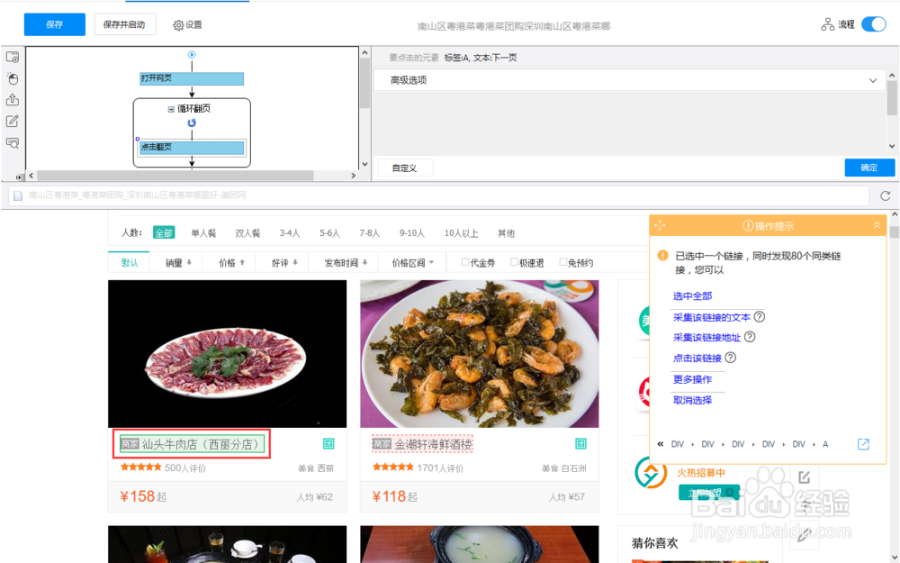Click the loop refresh icon in 循环翻页
The image size is (900, 563).
point(192,123)
